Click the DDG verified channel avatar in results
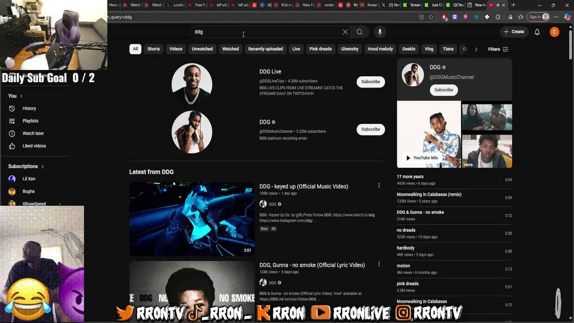This screenshot has height=323, width=574. [x=192, y=132]
